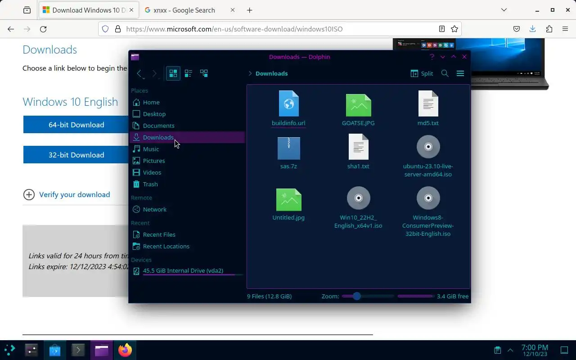Click Downloads breadcrumb label in location bar
Image resolution: width=576 pixels, height=360 pixels.
(271, 73)
